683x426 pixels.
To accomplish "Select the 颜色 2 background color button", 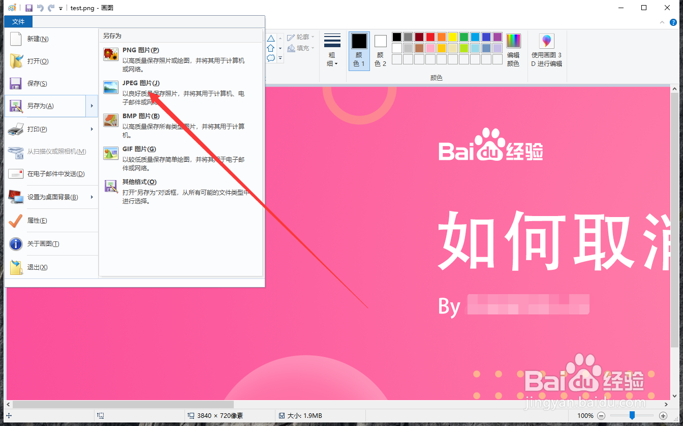I will click(381, 50).
